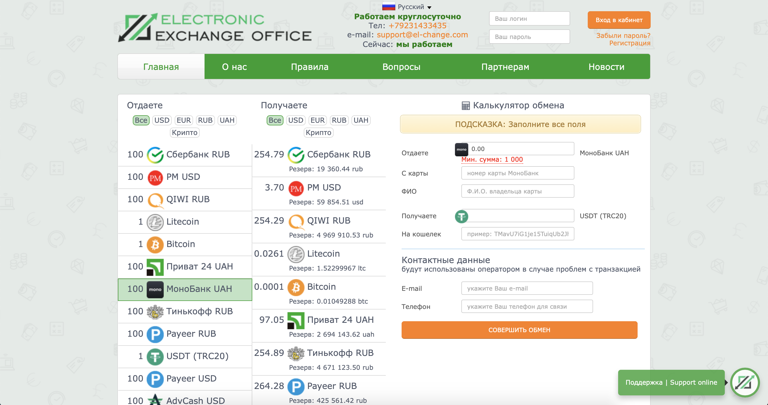Focus the номер карты МоноБанк field
This screenshot has height=405, width=768.
coord(518,173)
